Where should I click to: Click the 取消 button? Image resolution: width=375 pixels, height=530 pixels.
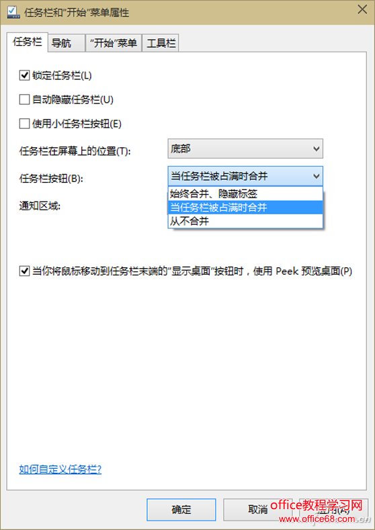point(257,510)
